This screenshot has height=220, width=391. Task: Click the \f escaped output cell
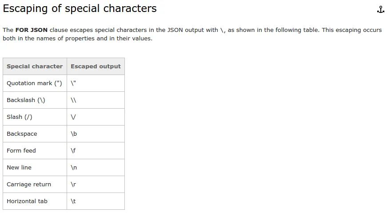click(96, 150)
